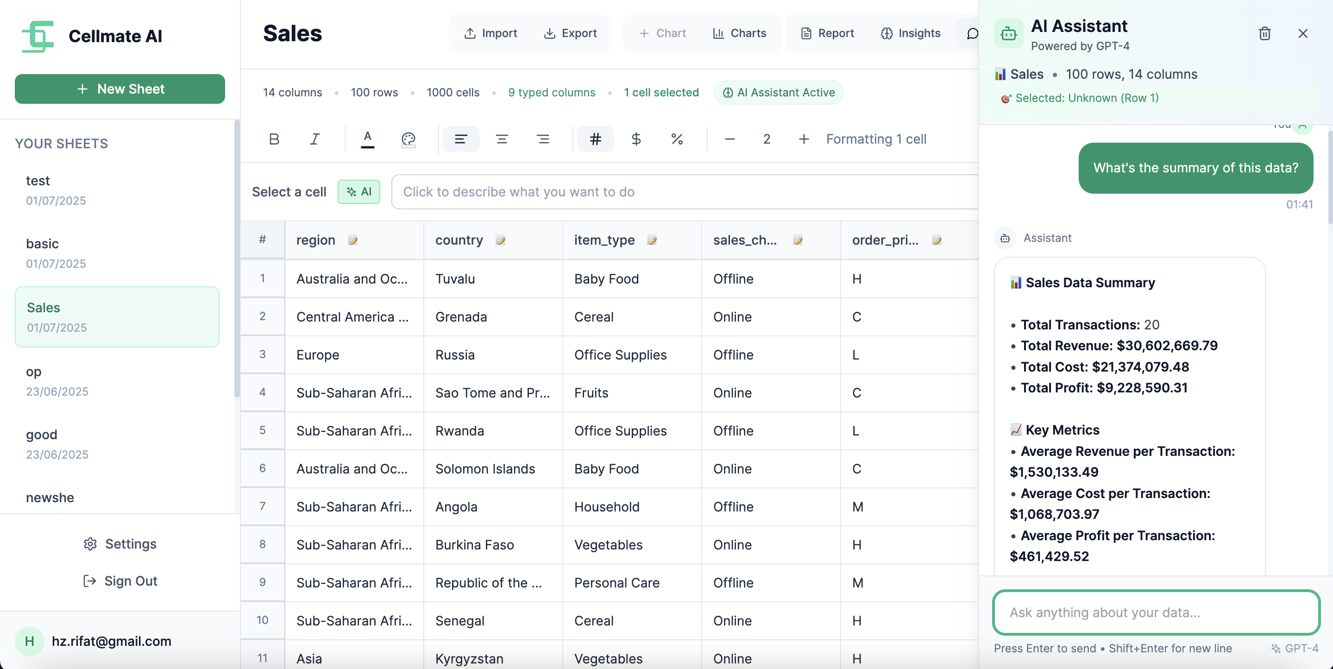1333x669 pixels.
Task: Center align the selected cell
Action: click(x=502, y=139)
